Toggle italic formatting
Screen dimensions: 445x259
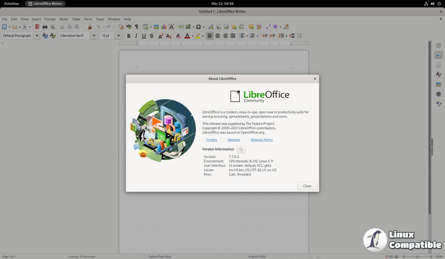(136, 36)
